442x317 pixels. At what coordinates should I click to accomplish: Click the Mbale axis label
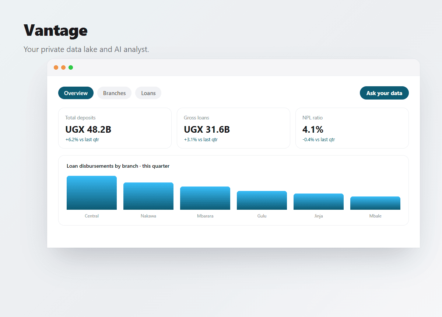click(375, 216)
